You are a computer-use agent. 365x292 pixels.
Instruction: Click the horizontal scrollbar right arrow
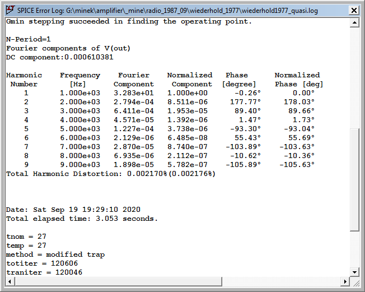345,281
